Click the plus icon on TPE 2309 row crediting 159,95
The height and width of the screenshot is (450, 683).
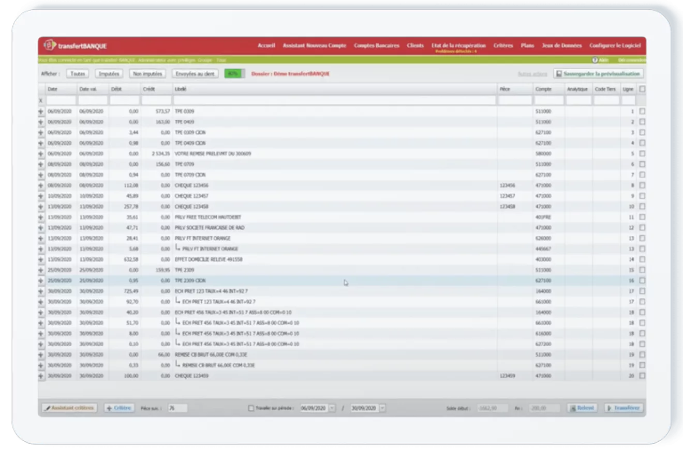coord(41,270)
